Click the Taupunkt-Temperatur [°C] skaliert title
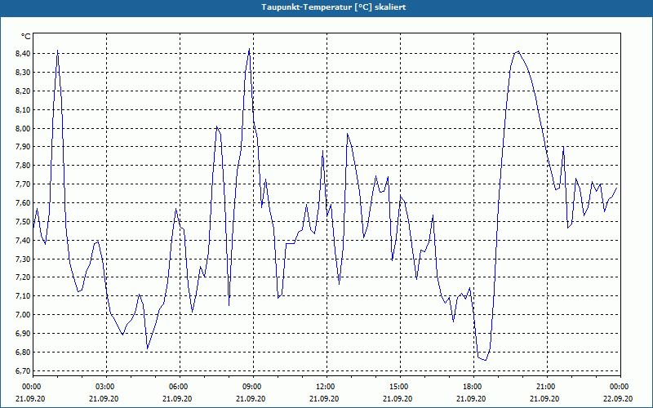Screen dimensions: 653x408 click(x=334, y=7)
